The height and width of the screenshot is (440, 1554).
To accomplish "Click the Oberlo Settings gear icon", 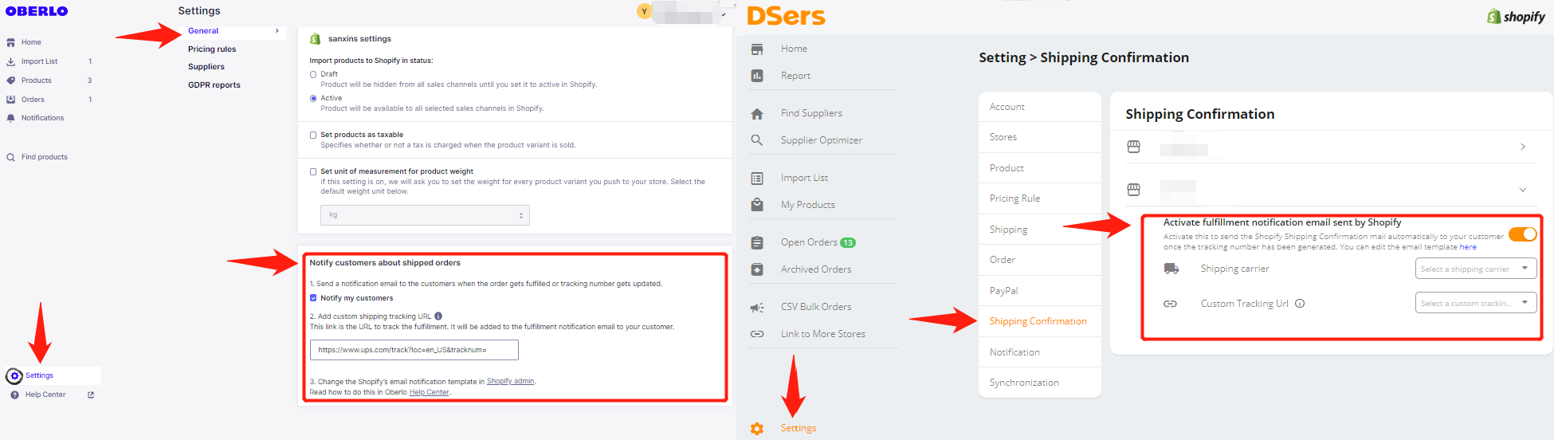I will (x=14, y=375).
